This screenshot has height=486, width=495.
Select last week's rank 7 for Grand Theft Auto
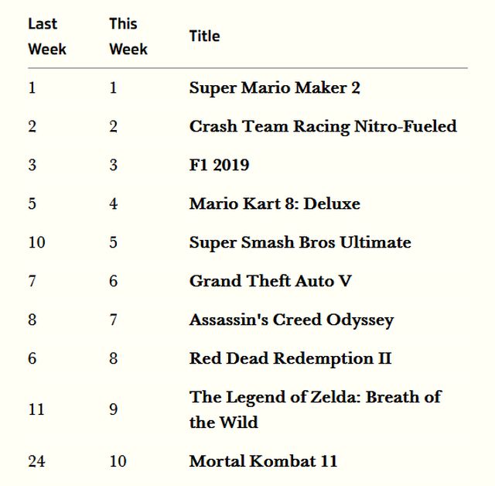32,281
